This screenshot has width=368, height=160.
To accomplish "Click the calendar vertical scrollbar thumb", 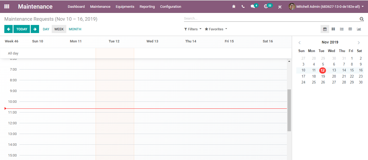I will pyautogui.click(x=289, y=110).
